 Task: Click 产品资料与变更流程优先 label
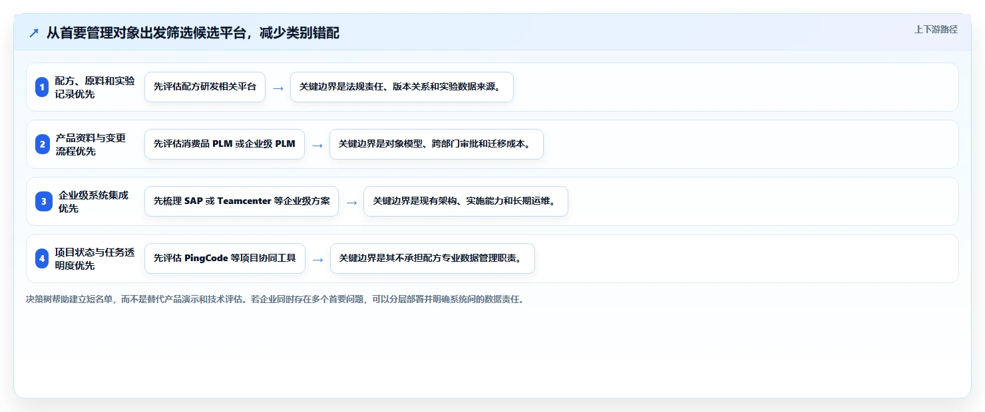coord(91,144)
